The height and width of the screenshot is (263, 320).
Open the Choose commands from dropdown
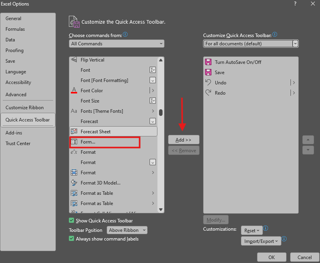click(x=117, y=44)
